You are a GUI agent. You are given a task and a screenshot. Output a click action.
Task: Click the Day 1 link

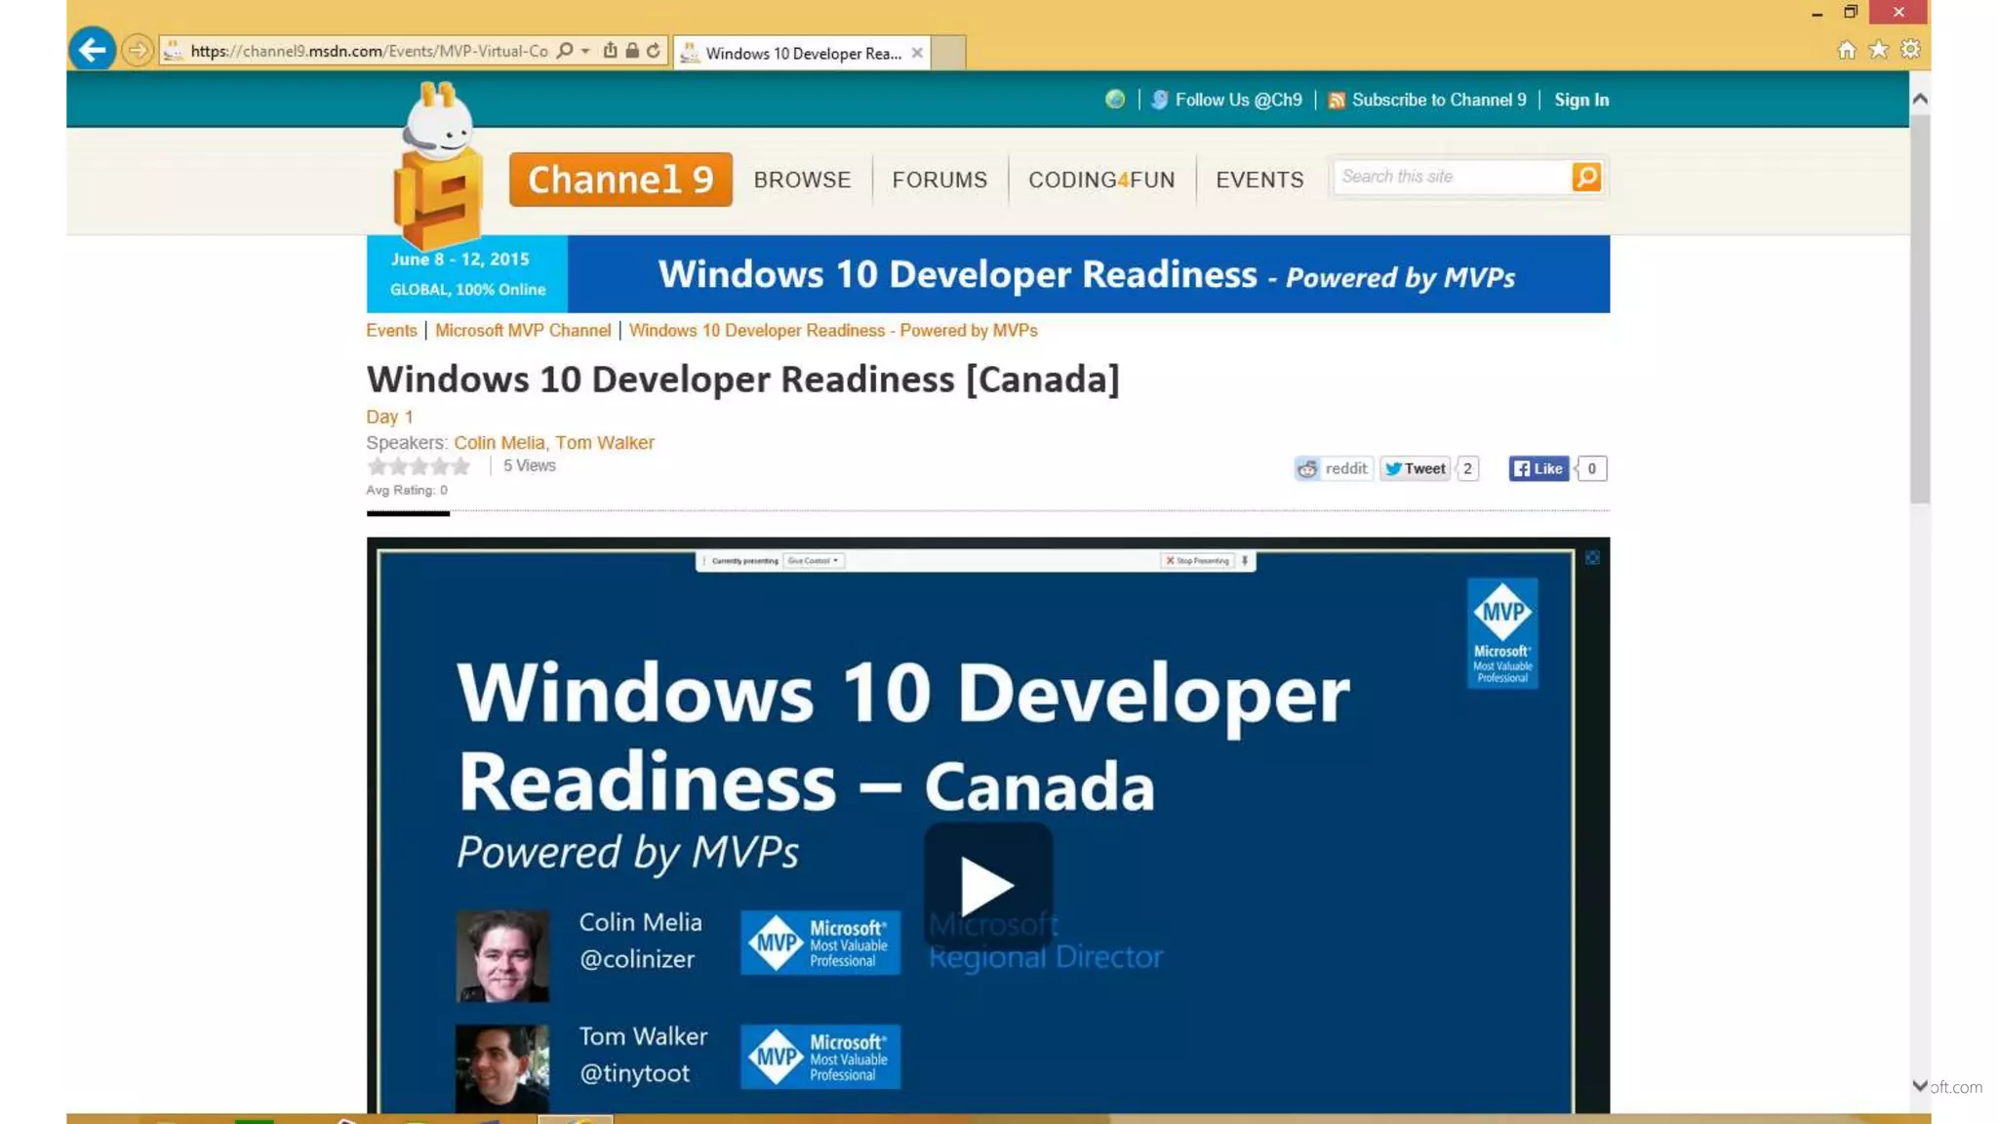coord(389,417)
